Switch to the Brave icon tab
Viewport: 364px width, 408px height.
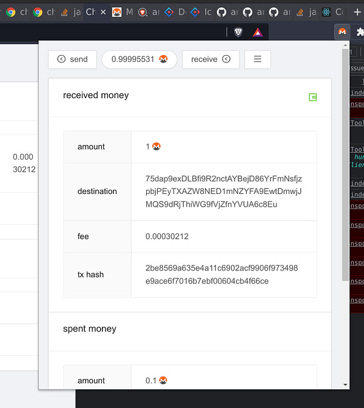pyautogui.click(x=149, y=12)
